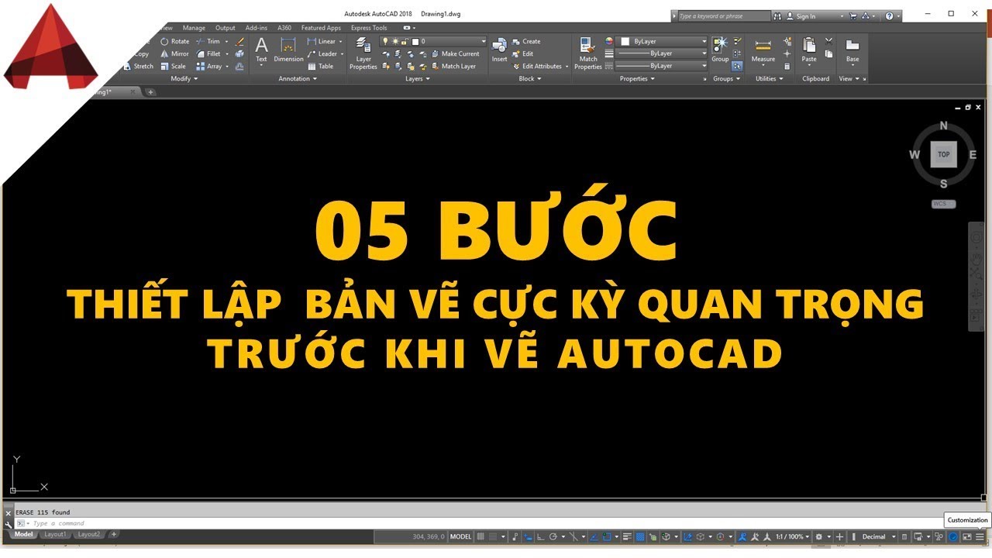Click the TOP face of the ViewCube

(943, 154)
